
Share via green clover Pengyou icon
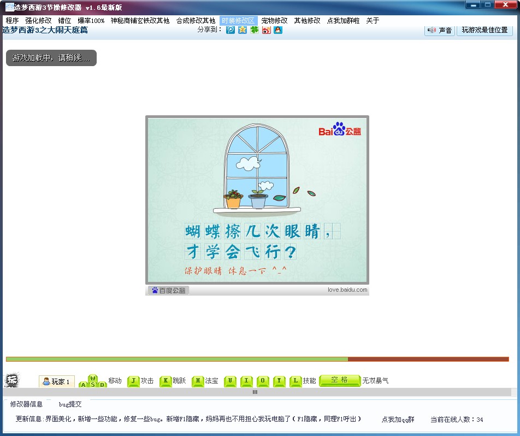tap(255, 30)
